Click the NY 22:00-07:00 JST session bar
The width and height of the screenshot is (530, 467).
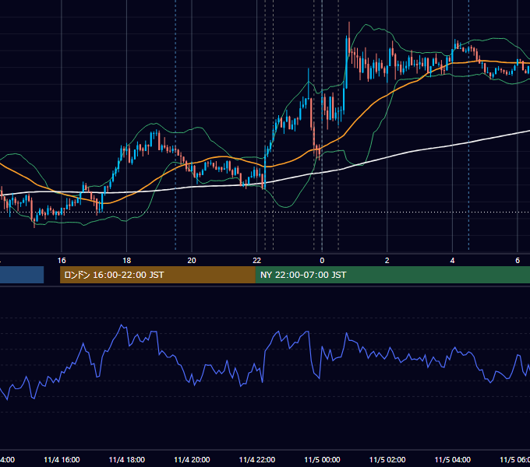(x=392, y=275)
